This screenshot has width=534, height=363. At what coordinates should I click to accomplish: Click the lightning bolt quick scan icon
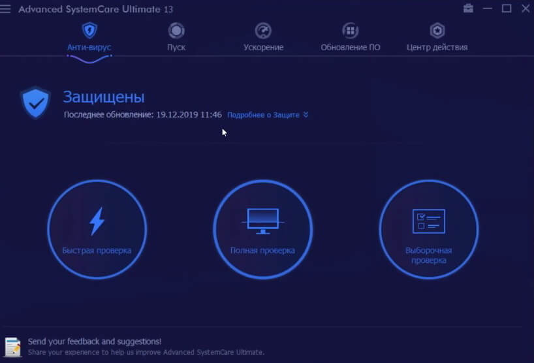pyautogui.click(x=97, y=221)
